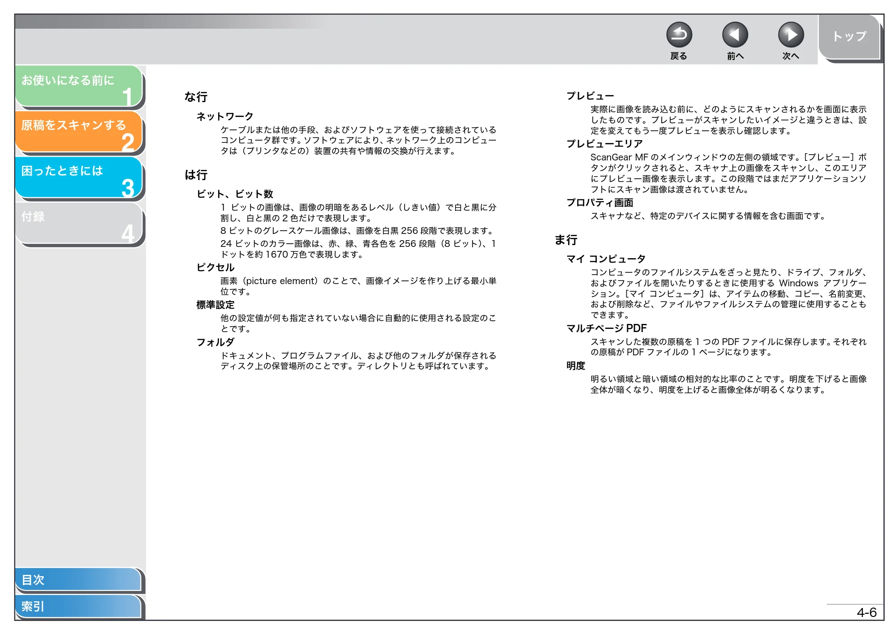Select the 付録 chapter 4 tab
This screenshot has height=634, width=896.
[x=78, y=223]
